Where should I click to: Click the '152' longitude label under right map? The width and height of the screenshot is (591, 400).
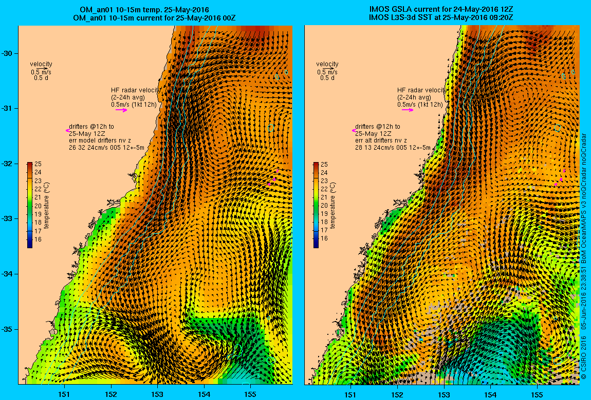(397, 394)
